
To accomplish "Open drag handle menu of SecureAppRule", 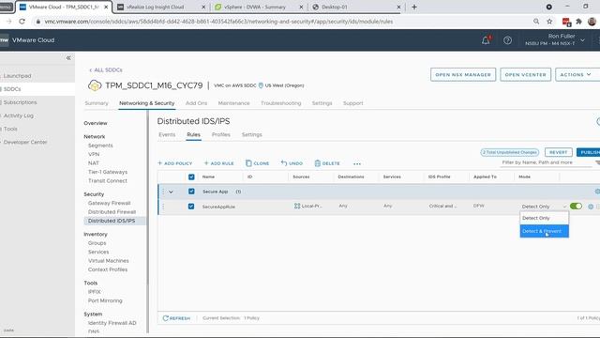I will [x=163, y=207].
